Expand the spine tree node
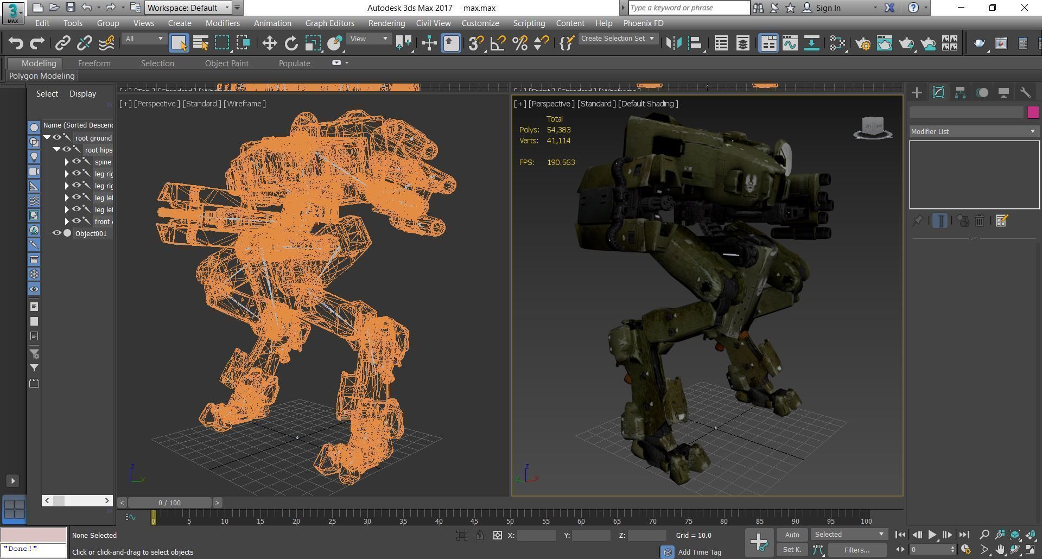1042x559 pixels. 67,162
